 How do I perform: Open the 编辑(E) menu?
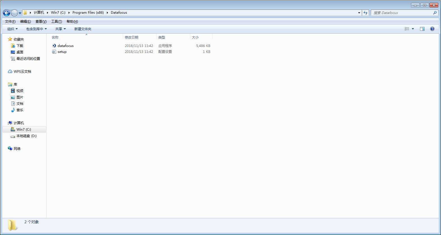[x=25, y=22]
